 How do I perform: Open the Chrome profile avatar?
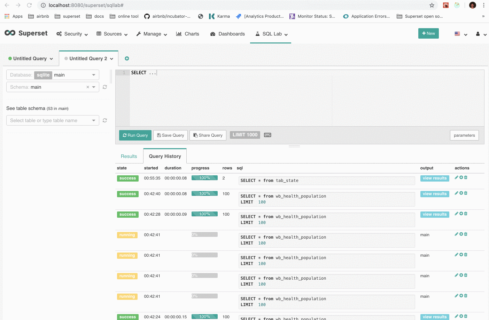click(x=473, y=5)
